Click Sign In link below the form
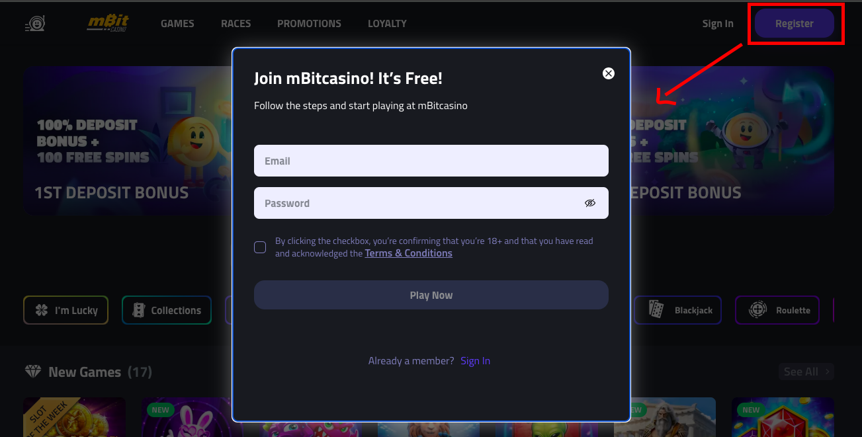The image size is (862, 437). pos(476,361)
